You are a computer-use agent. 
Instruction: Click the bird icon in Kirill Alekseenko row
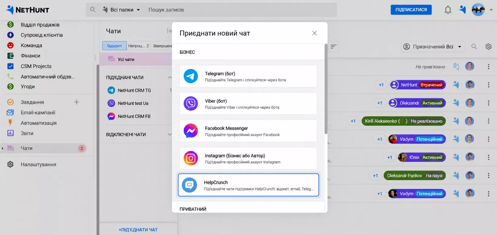456,121
